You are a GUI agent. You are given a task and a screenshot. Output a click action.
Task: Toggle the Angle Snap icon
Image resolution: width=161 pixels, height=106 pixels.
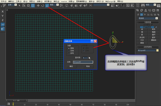tap(76, 5)
